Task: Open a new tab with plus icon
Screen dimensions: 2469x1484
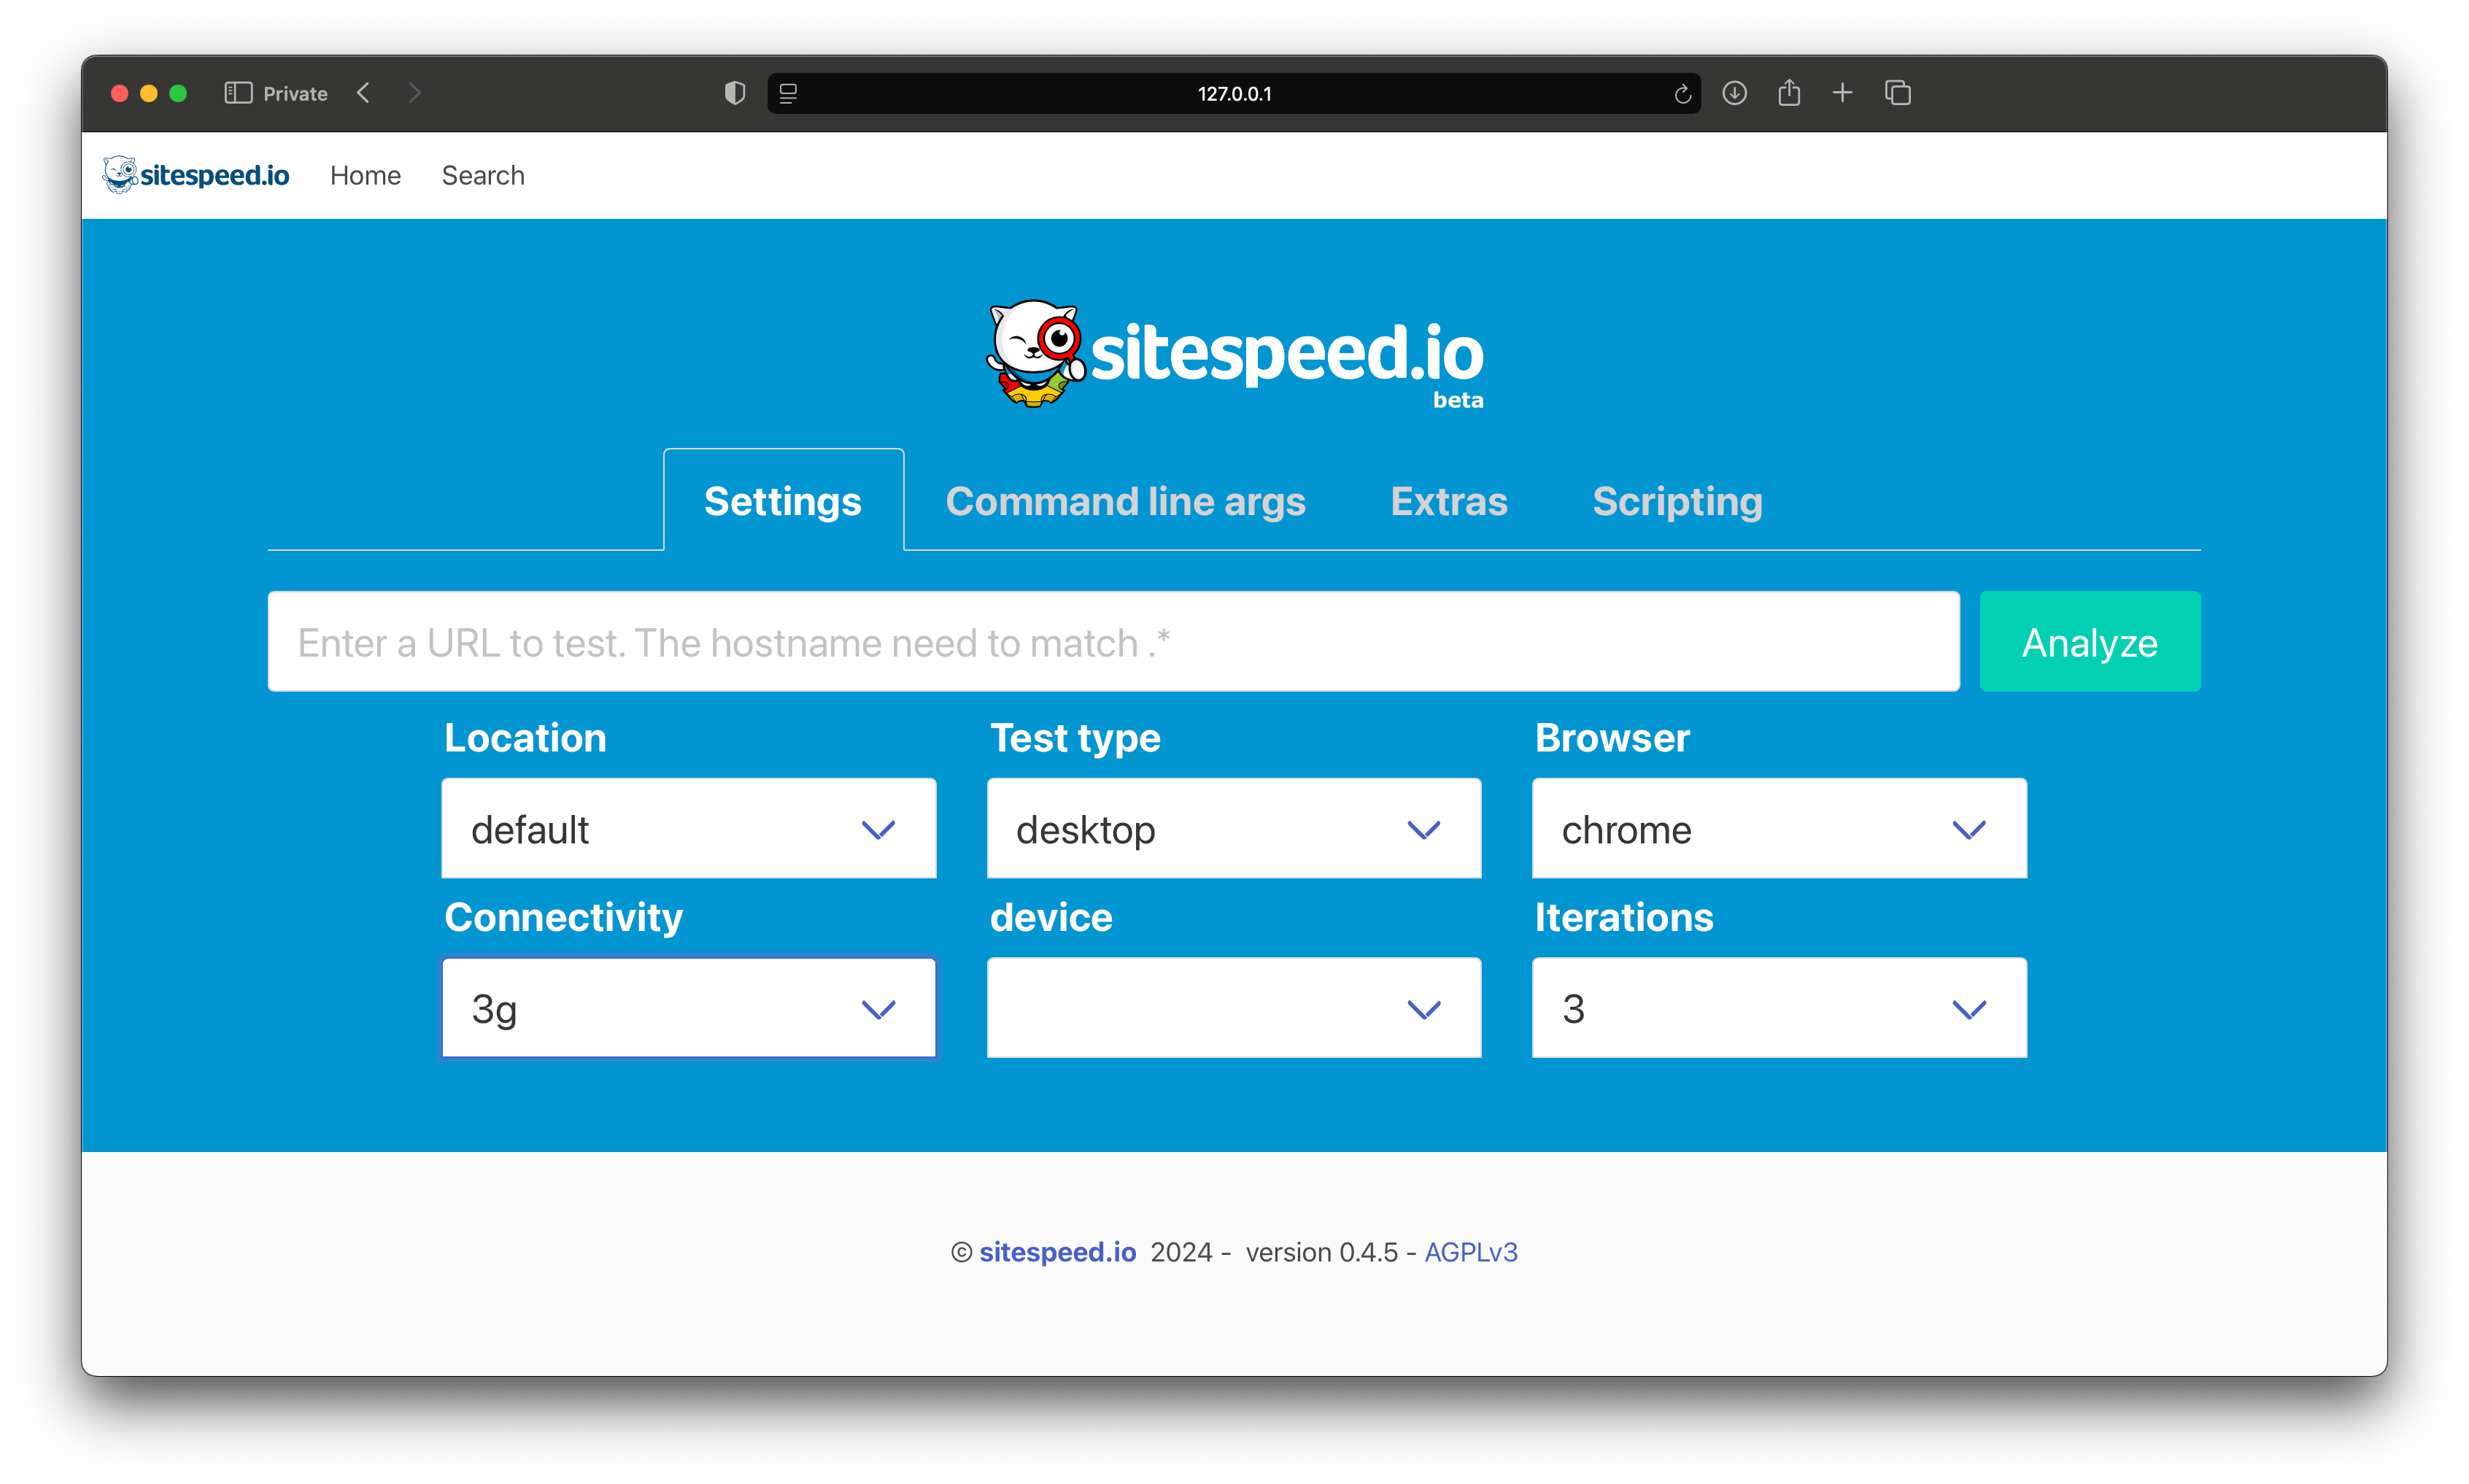Action: 1842,93
